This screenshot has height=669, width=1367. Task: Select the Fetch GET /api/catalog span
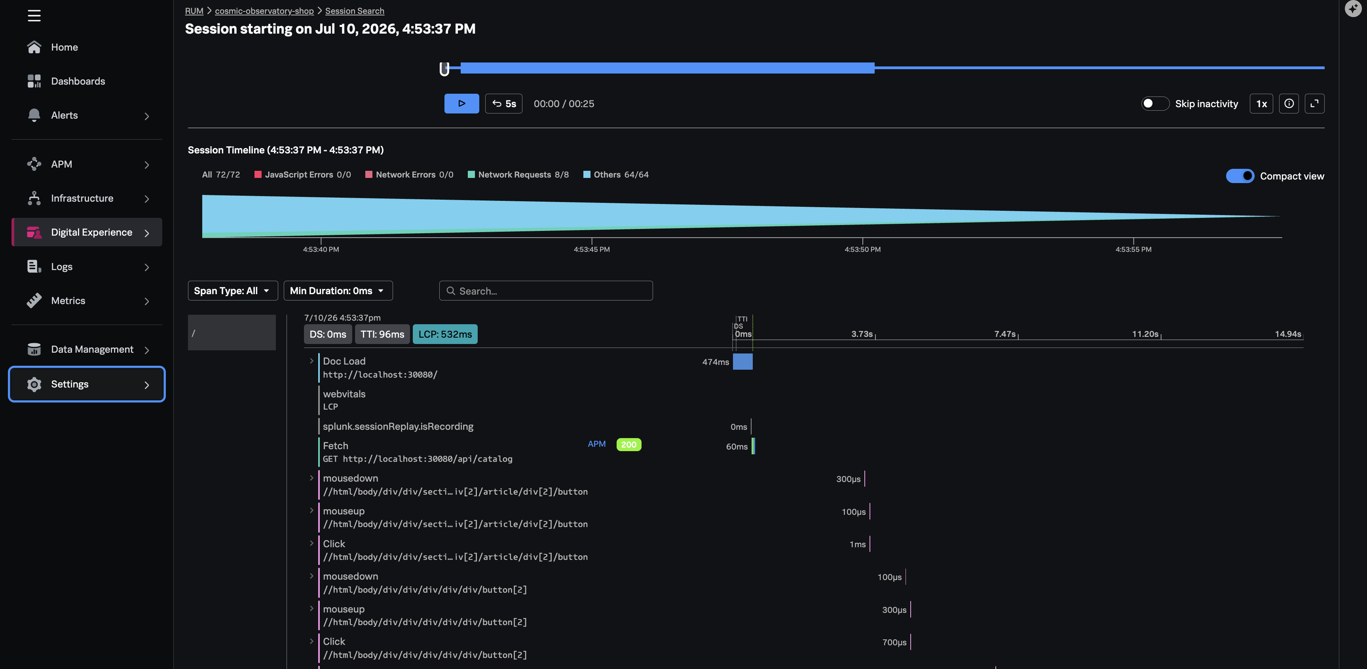pos(418,452)
